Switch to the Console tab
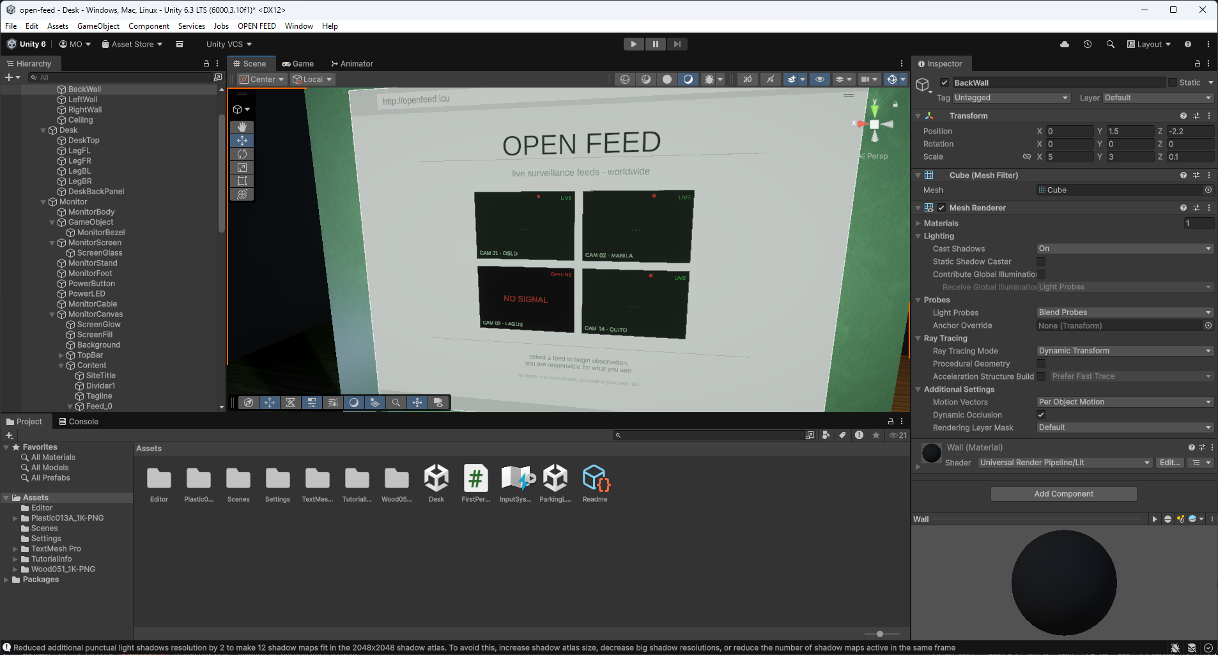 point(79,422)
